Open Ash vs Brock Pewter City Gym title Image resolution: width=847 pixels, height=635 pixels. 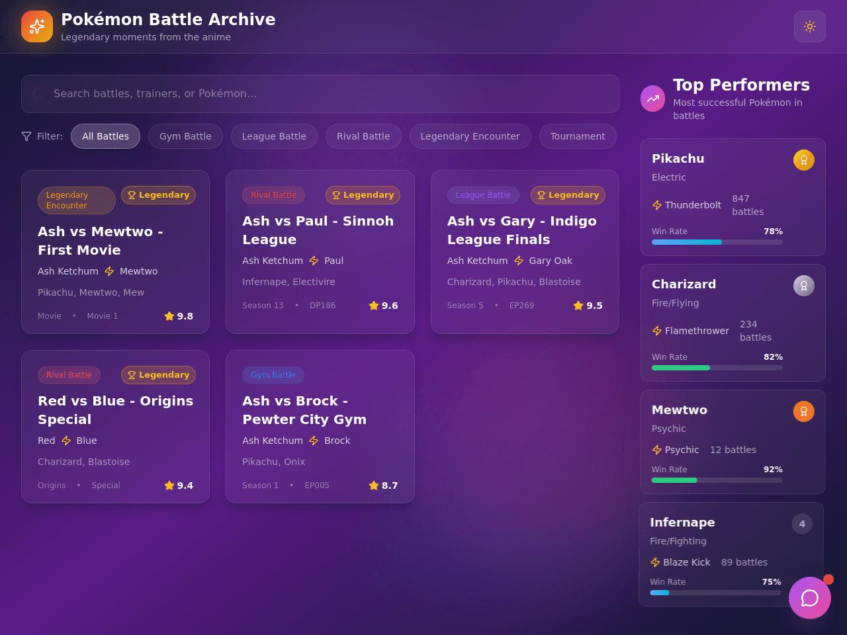[x=304, y=410]
